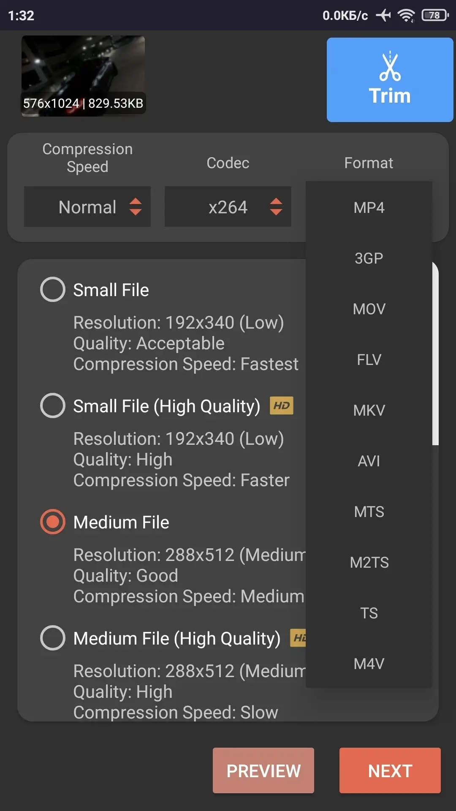The width and height of the screenshot is (456, 811).
Task: Select MOV format option
Action: [369, 309]
